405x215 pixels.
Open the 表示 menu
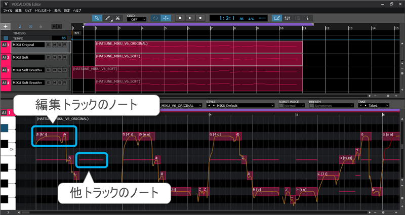click(x=57, y=11)
